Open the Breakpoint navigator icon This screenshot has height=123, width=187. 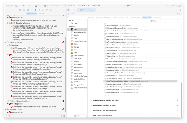(47, 10)
